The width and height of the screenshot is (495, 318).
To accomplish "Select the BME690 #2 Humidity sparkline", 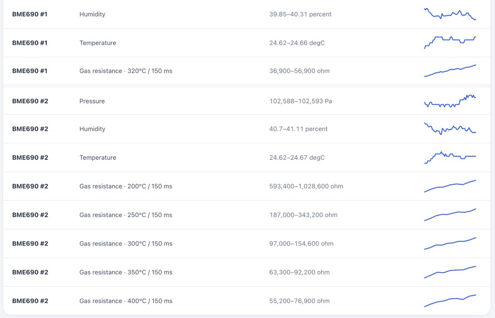I will [450, 128].
